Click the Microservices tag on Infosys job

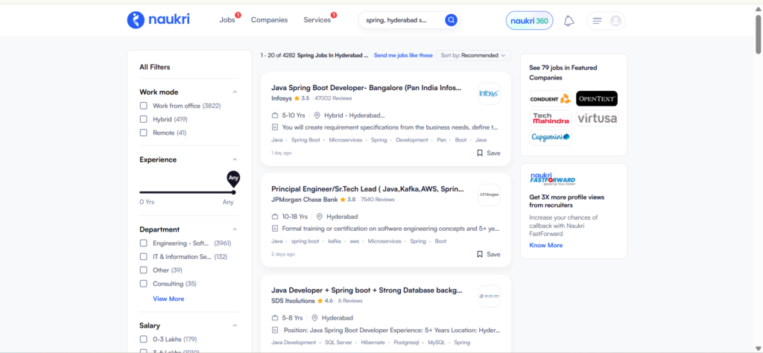pos(346,140)
